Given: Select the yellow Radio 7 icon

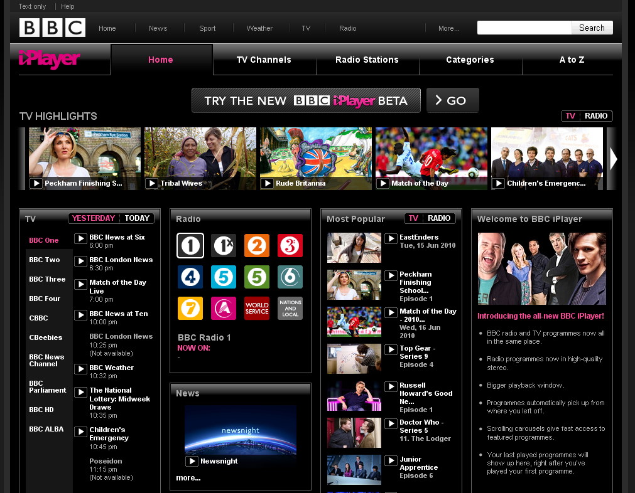Looking at the screenshot, I should point(190,308).
